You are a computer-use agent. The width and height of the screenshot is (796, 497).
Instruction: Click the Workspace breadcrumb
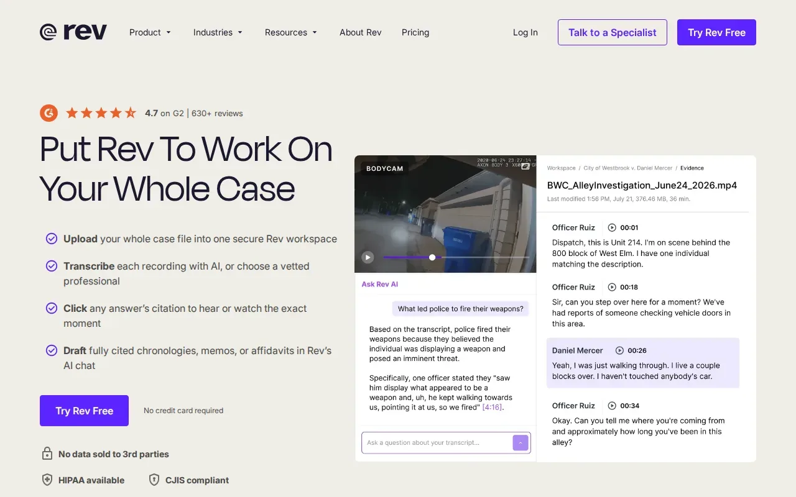click(562, 168)
